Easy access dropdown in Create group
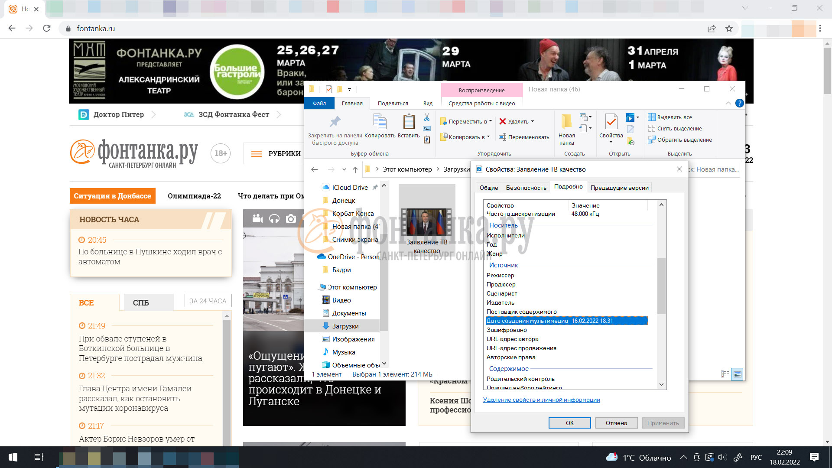Screen dimensions: 832x468 coord(585,128)
